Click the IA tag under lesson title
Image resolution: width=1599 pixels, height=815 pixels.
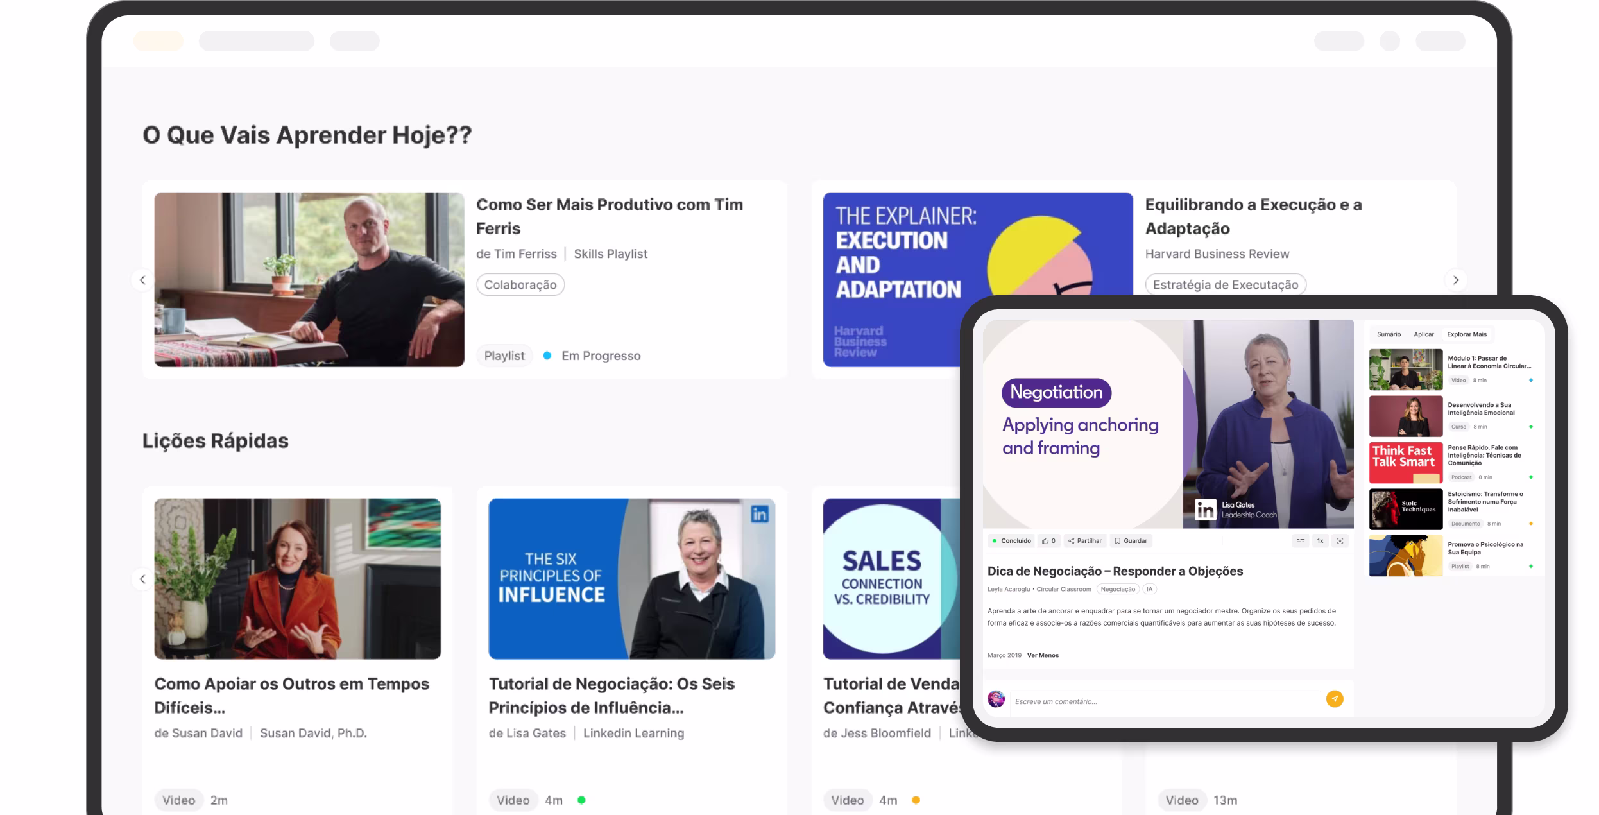click(x=1149, y=589)
